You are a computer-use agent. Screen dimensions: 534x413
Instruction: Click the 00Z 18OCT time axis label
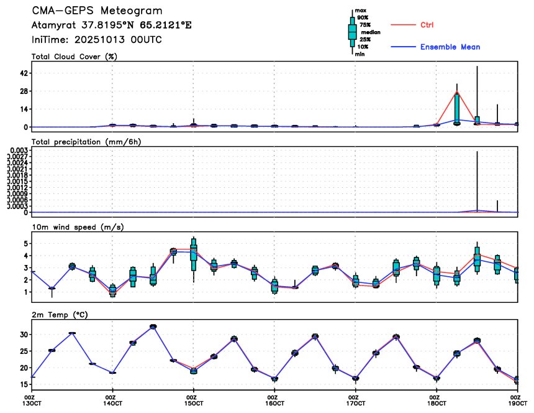pyautogui.click(x=436, y=400)
